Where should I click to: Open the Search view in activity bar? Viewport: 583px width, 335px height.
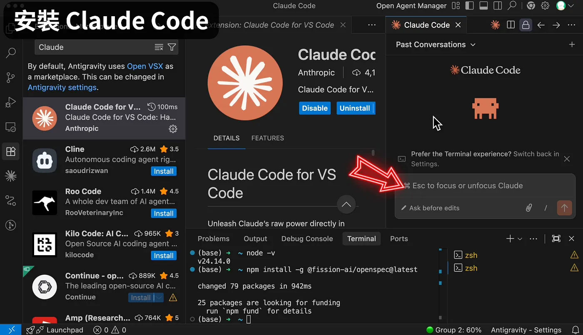11,53
